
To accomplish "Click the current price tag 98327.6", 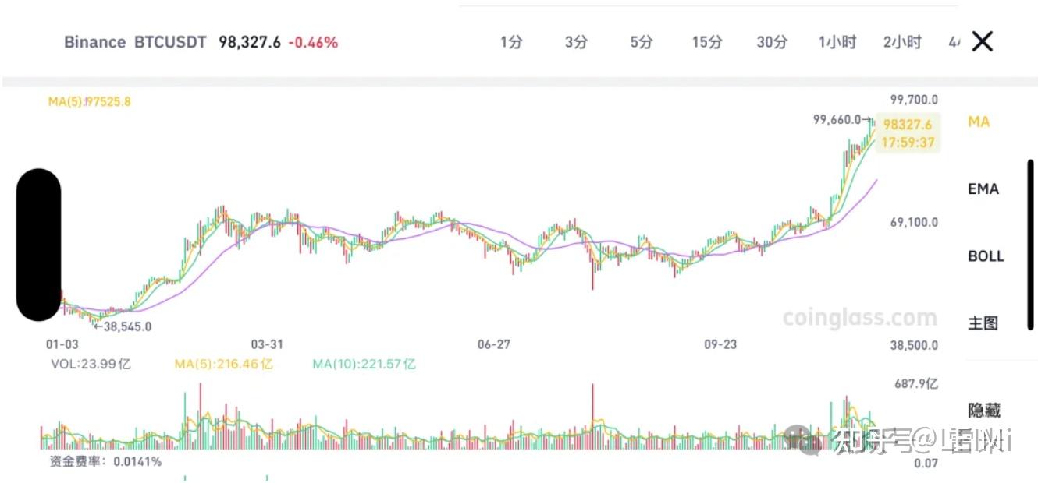I will tap(908, 124).
